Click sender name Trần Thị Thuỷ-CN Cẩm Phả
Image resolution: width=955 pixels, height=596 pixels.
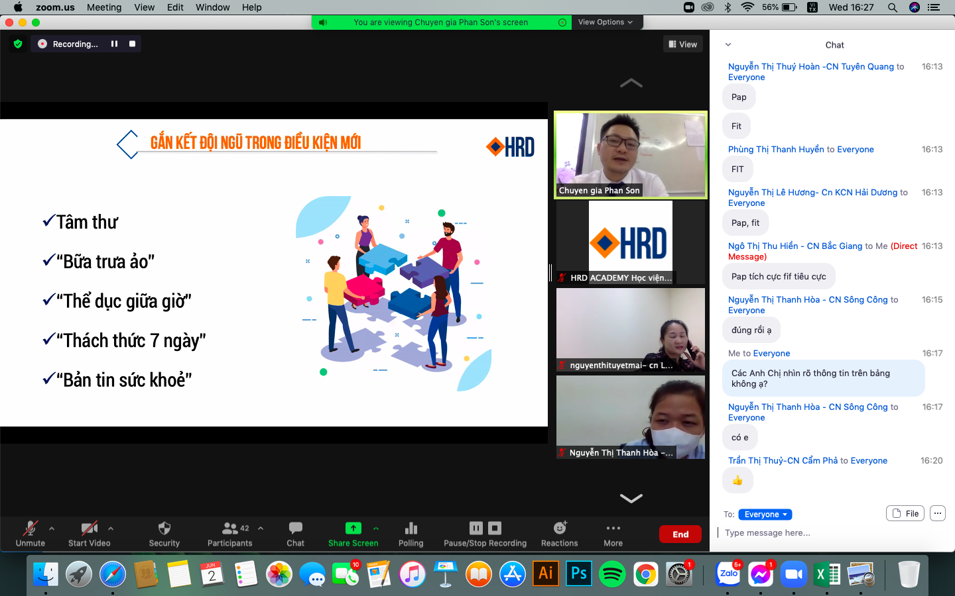tap(783, 461)
